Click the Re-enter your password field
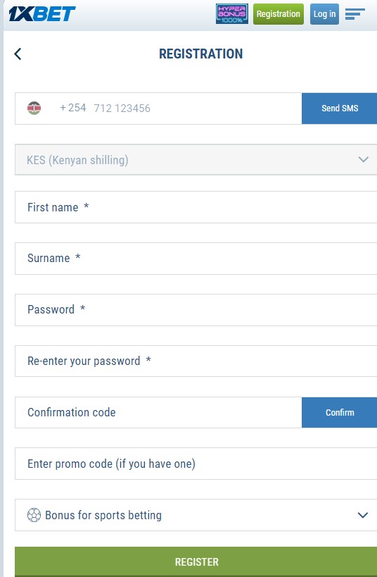Screen dimensions: 377x577 (196, 361)
